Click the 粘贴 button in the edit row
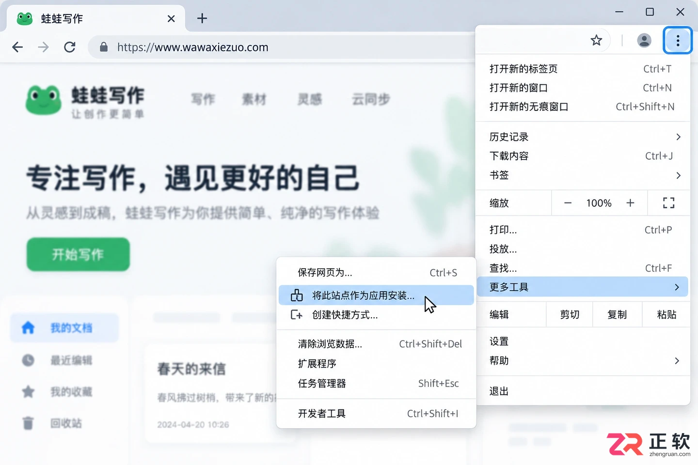 point(666,315)
